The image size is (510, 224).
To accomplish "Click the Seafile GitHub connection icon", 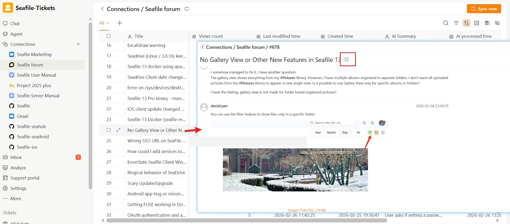I will pyautogui.click(x=12, y=106).
